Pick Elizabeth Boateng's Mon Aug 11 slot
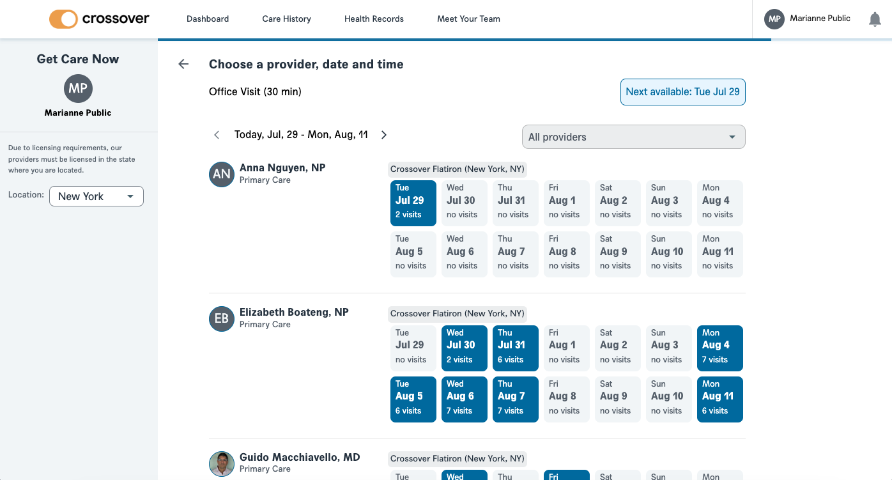The height and width of the screenshot is (480, 892). click(720, 399)
